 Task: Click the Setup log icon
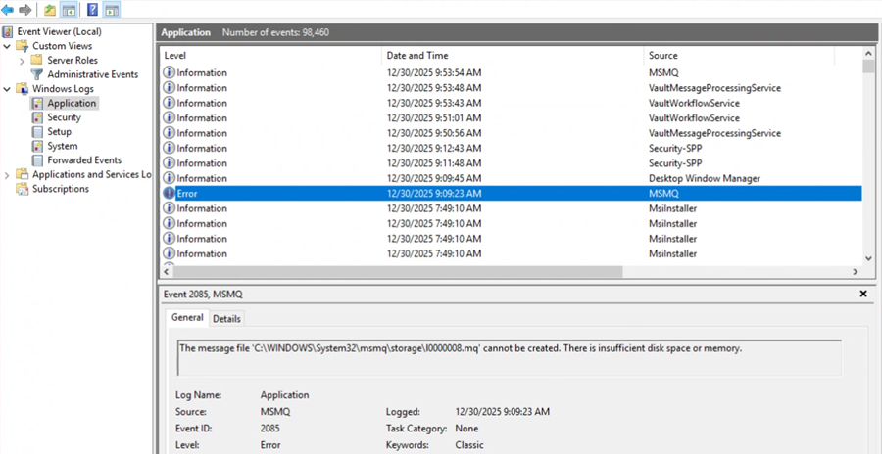pos(37,131)
